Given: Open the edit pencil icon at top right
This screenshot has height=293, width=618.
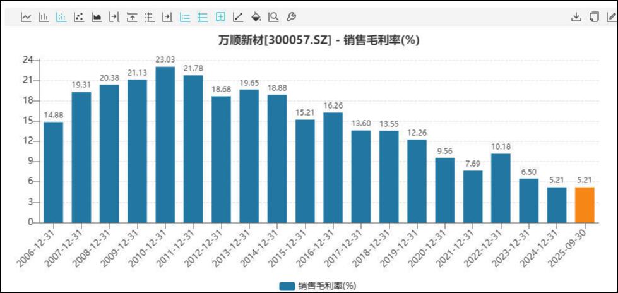Looking at the screenshot, I should pyautogui.click(x=610, y=17).
